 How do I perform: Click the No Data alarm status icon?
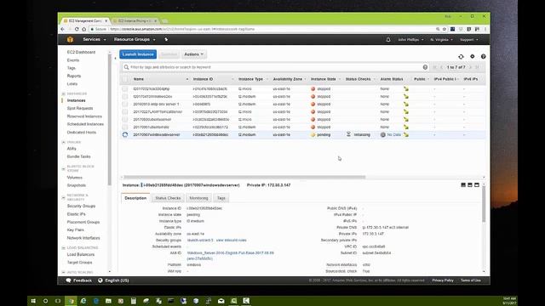(382, 134)
